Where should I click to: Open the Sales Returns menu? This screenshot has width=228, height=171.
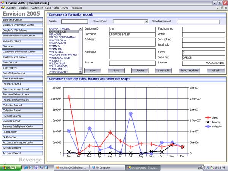click(x=61, y=8)
